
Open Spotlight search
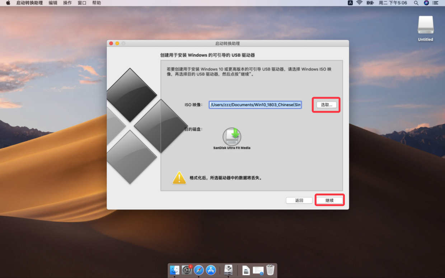(416, 3)
